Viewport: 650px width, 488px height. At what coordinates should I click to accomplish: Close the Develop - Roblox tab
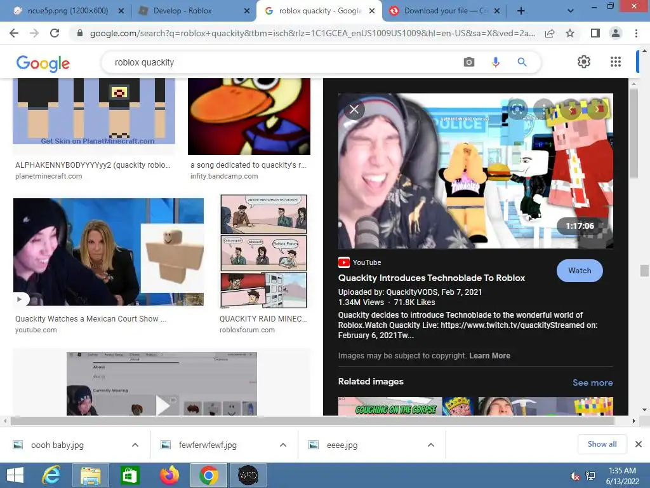pyautogui.click(x=247, y=11)
